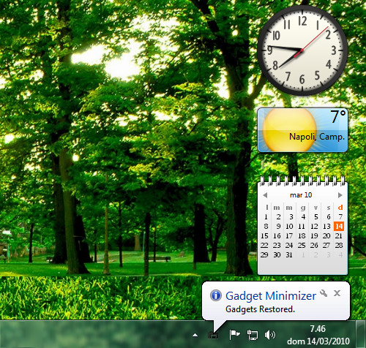Select day 21 in the calendar
Viewport: 366px width, 348px height.
click(x=339, y=235)
